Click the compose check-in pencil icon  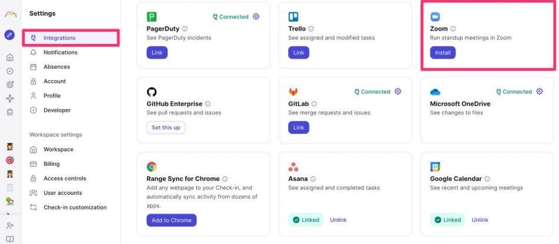coord(9,35)
